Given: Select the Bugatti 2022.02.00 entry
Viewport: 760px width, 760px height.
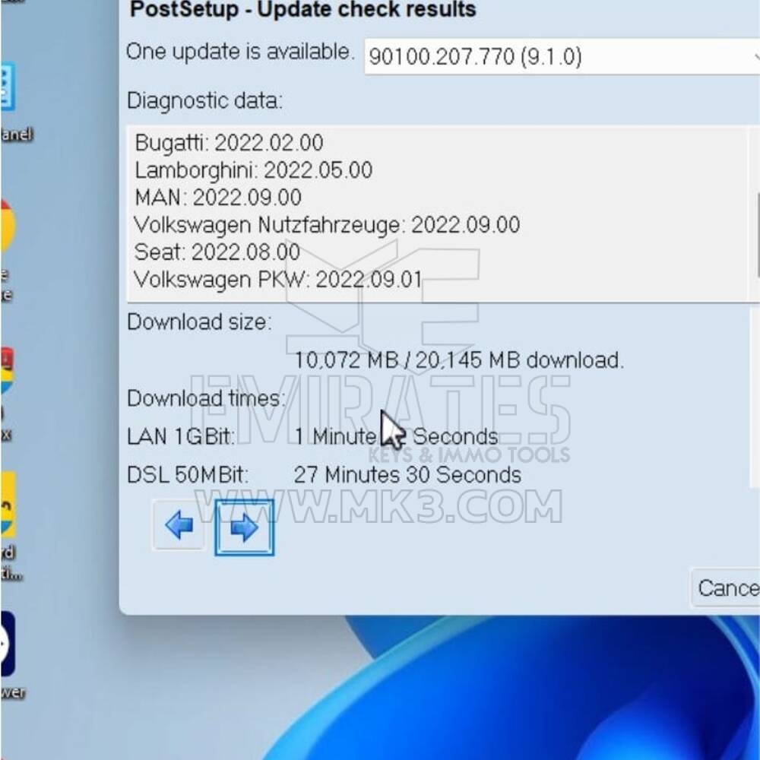Looking at the screenshot, I should (x=228, y=143).
